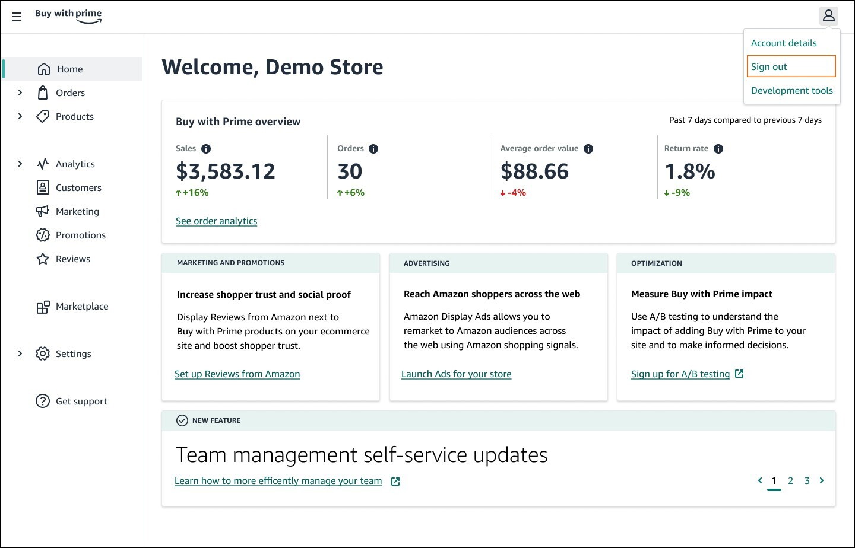This screenshot has width=855, height=548.
Task: Click the Return rate info icon
Action: pyautogui.click(x=718, y=149)
